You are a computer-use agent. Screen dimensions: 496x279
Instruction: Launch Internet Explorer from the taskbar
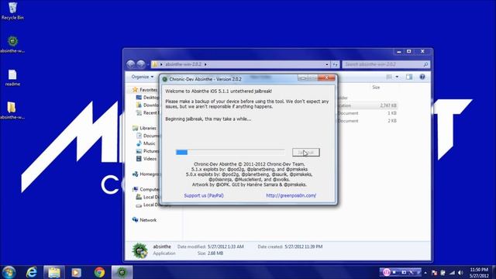point(31,272)
